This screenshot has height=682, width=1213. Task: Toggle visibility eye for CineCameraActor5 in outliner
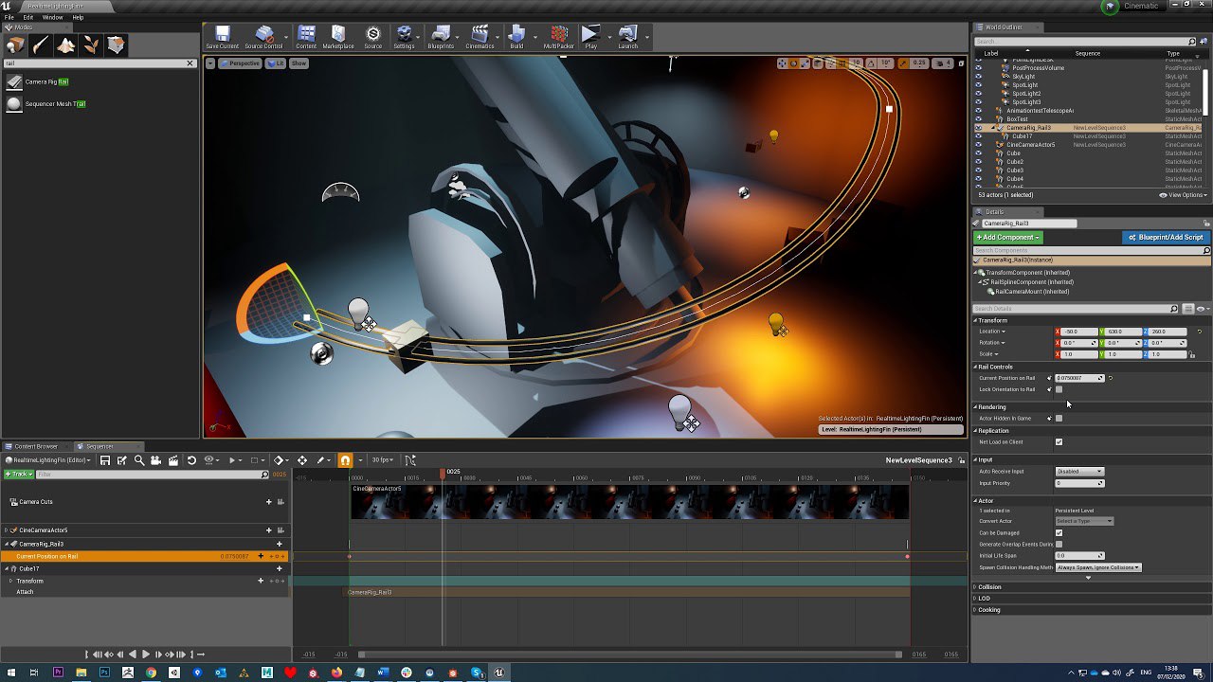click(979, 145)
